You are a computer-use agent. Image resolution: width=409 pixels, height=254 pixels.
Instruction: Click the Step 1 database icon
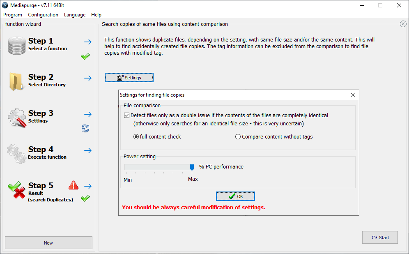point(17,46)
